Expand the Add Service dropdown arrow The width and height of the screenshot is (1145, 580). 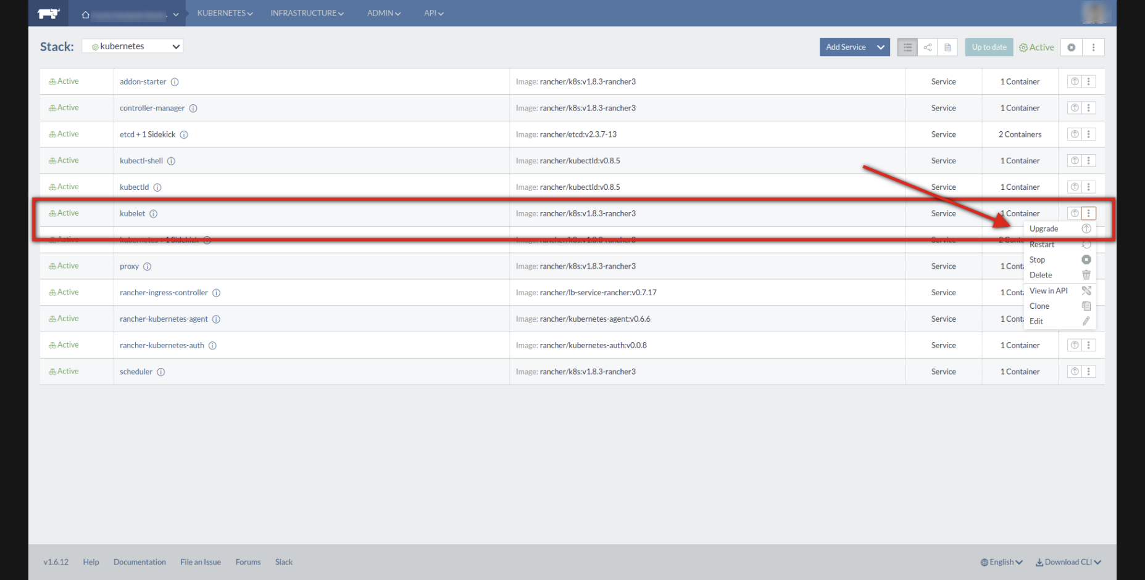point(881,47)
